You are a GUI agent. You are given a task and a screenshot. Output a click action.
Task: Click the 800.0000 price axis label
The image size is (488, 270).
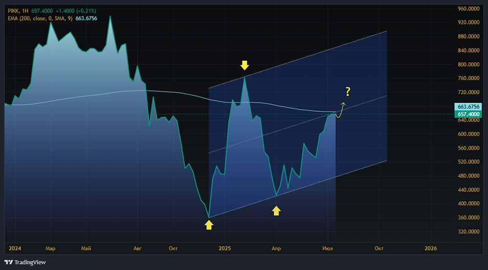tap(468, 64)
